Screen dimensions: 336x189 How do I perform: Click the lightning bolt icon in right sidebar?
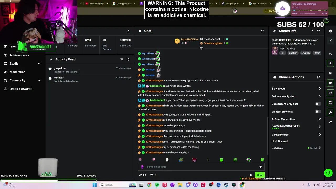tap(330, 63)
